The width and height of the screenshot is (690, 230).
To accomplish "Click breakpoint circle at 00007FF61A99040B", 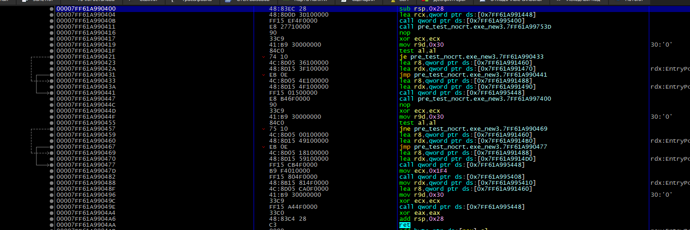I will click(51, 21).
